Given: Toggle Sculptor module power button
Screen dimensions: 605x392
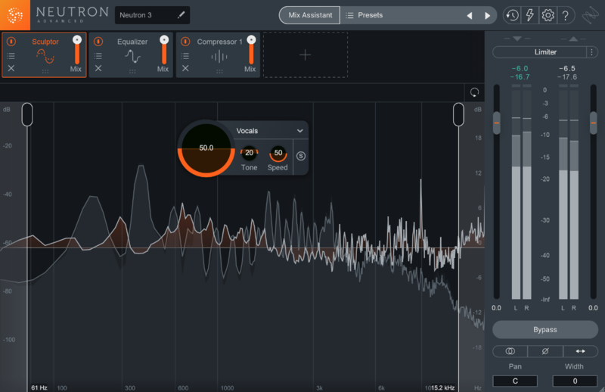Looking at the screenshot, I should click(x=11, y=42).
